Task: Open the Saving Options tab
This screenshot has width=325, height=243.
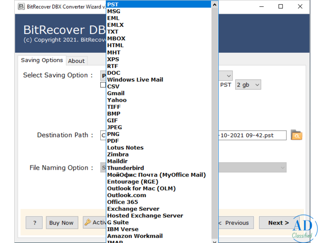Action: click(42, 60)
